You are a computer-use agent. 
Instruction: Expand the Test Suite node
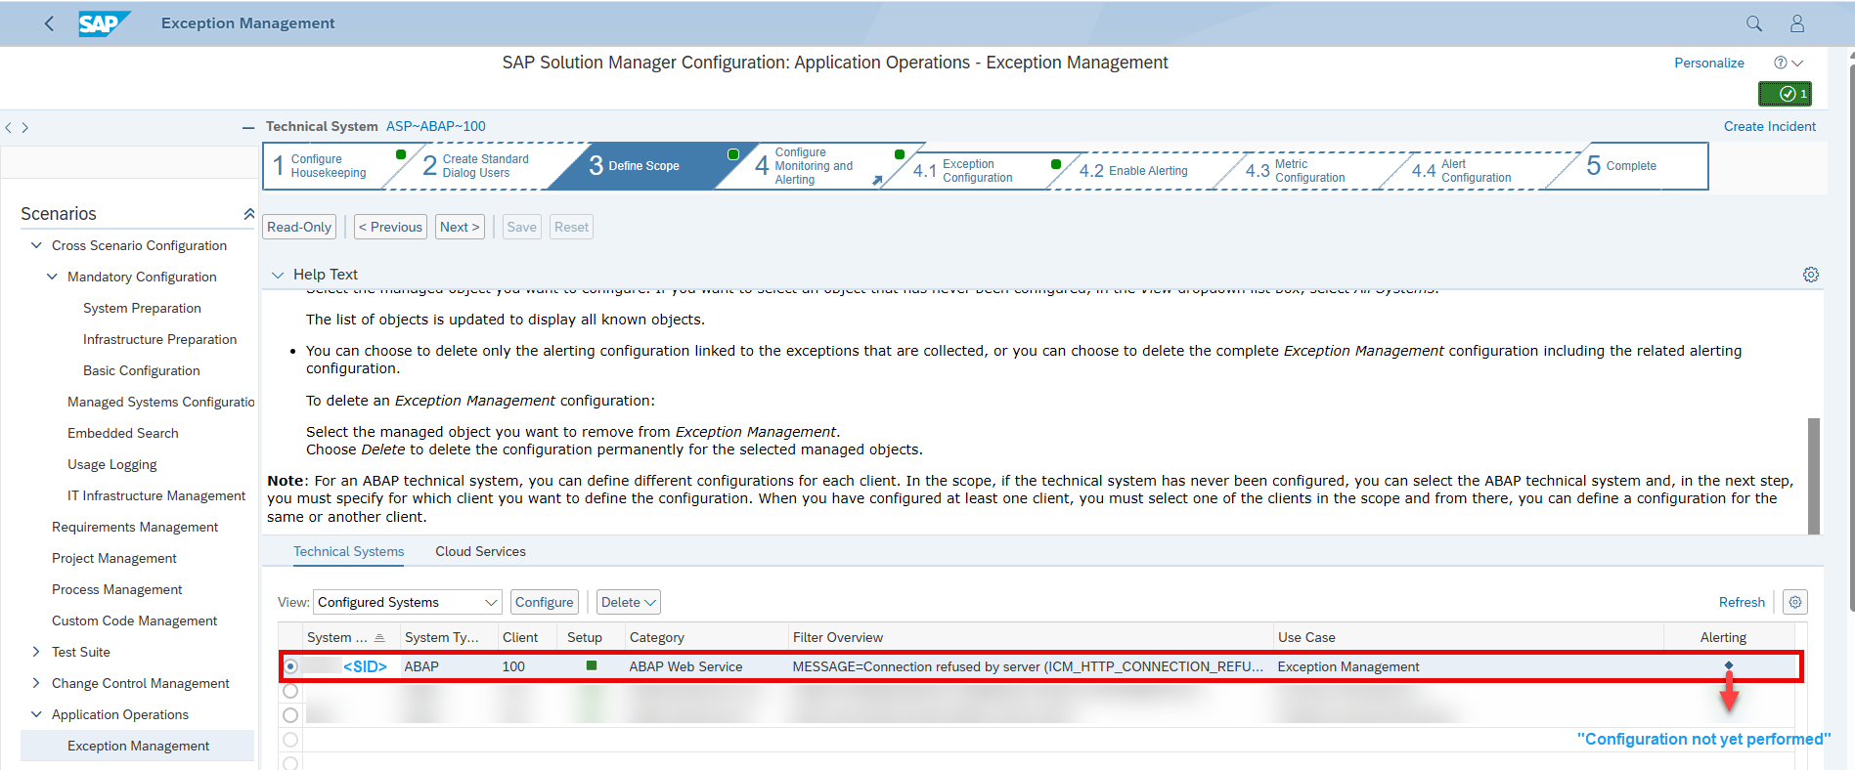click(x=36, y=652)
